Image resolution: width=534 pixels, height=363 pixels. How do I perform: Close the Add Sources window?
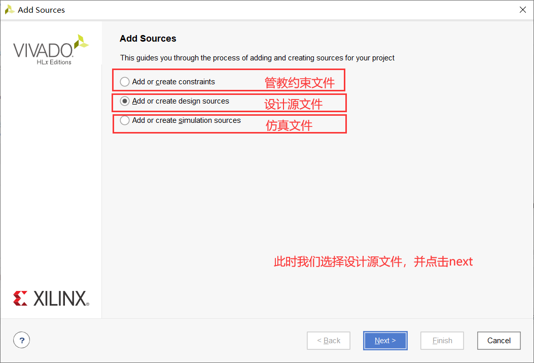[523, 10]
